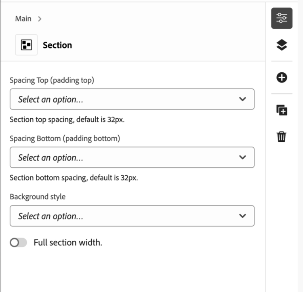Click 'Full section width.' label

tap(68, 242)
